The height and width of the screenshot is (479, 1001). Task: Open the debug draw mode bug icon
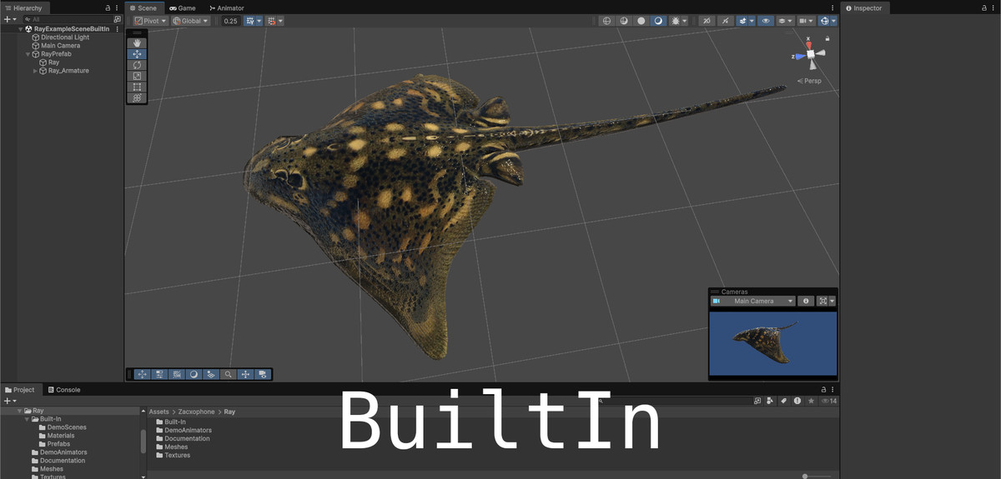[x=674, y=21]
